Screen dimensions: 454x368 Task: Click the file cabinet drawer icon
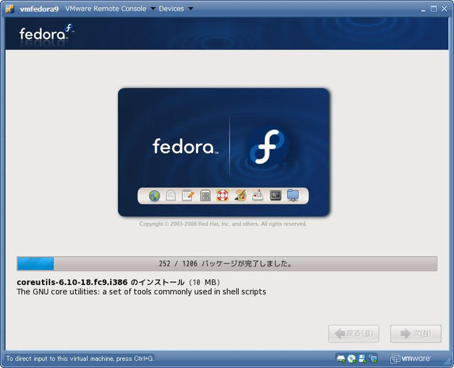[205, 196]
